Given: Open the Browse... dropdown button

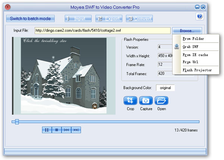Looking at the screenshot, I should (x=187, y=31).
